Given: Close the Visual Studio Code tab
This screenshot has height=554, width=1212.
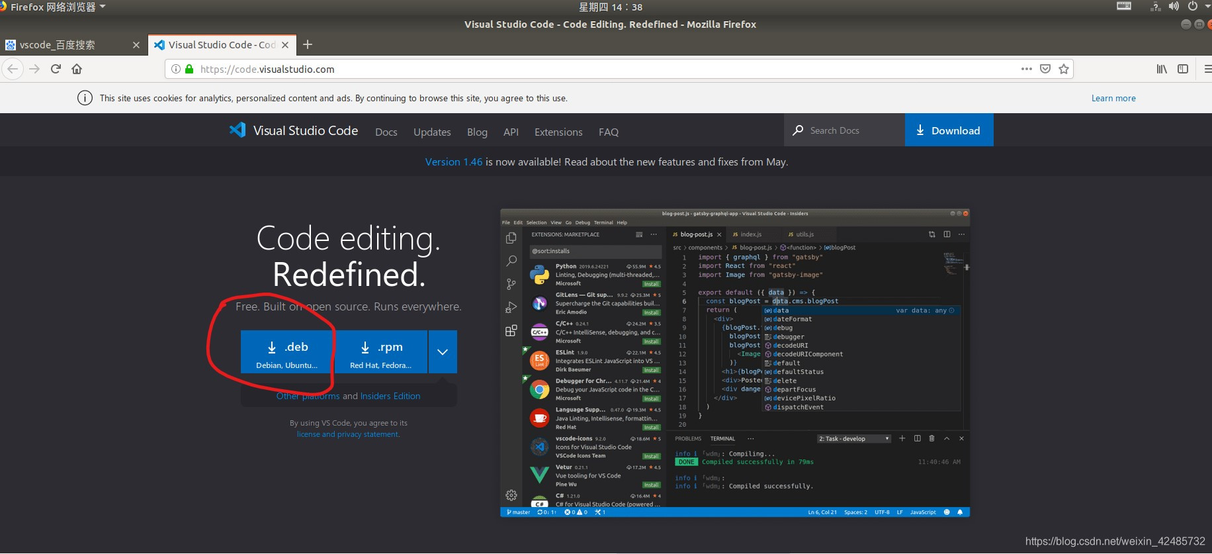Looking at the screenshot, I should 285,45.
